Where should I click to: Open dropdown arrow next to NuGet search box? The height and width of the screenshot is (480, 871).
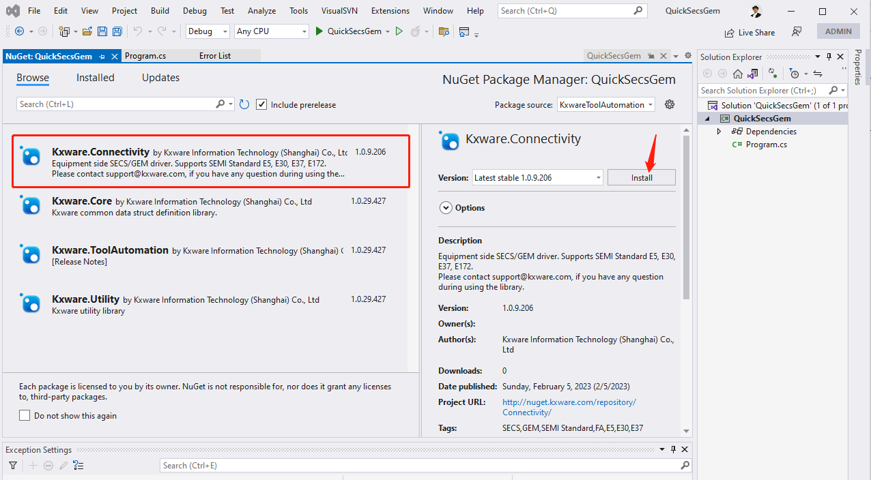tap(231, 104)
